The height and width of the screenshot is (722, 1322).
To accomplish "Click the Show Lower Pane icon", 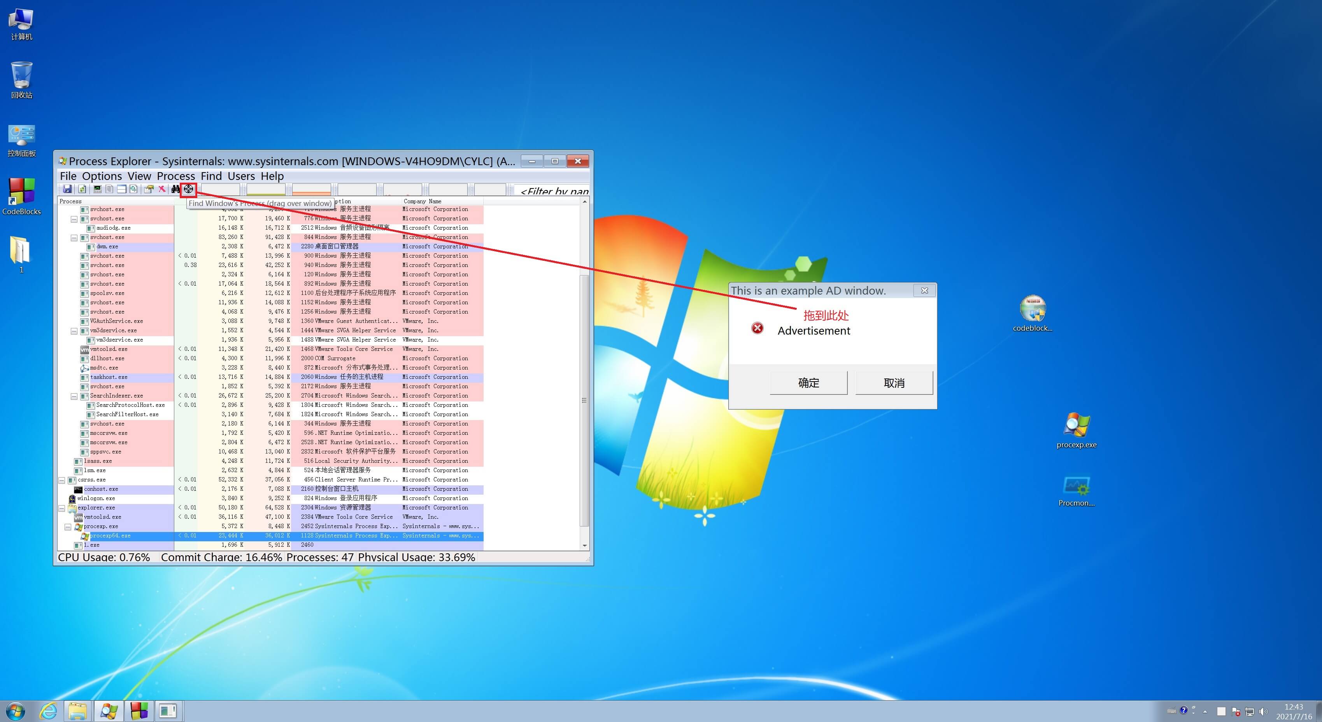I will (122, 189).
